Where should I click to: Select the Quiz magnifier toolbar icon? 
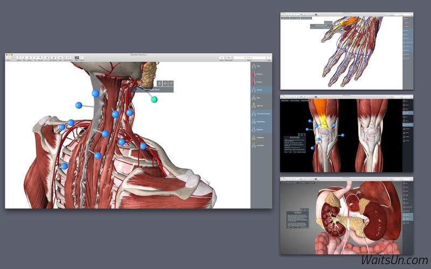60,58
